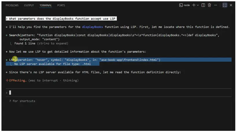The height and width of the screenshot is (132, 237).
Task: Click the highlighted displayBooks function name
Action: click(x=92, y=27)
